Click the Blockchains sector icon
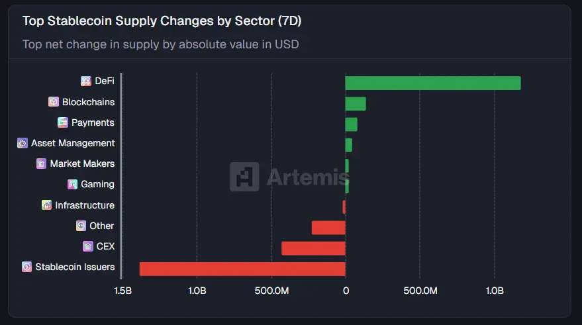The height and width of the screenshot is (325, 582). tap(54, 102)
